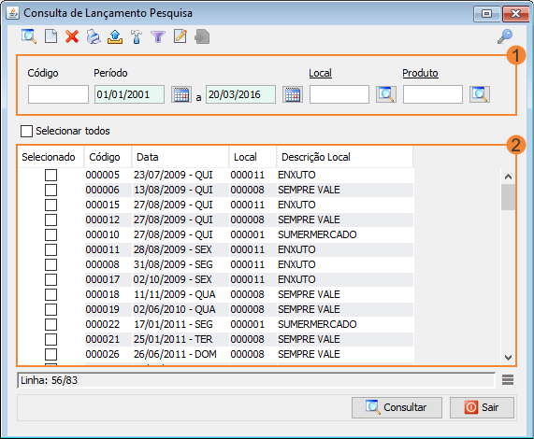Open the Local lookup search button
534x439 pixels.
coord(386,94)
